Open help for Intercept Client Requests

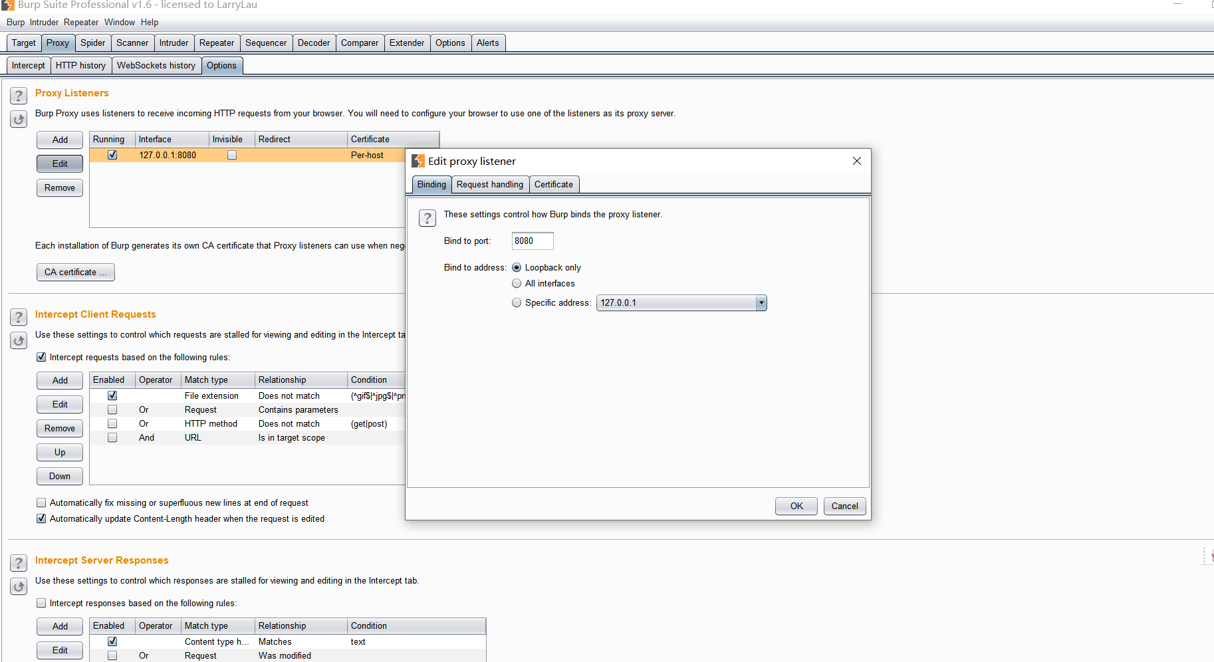(19, 317)
